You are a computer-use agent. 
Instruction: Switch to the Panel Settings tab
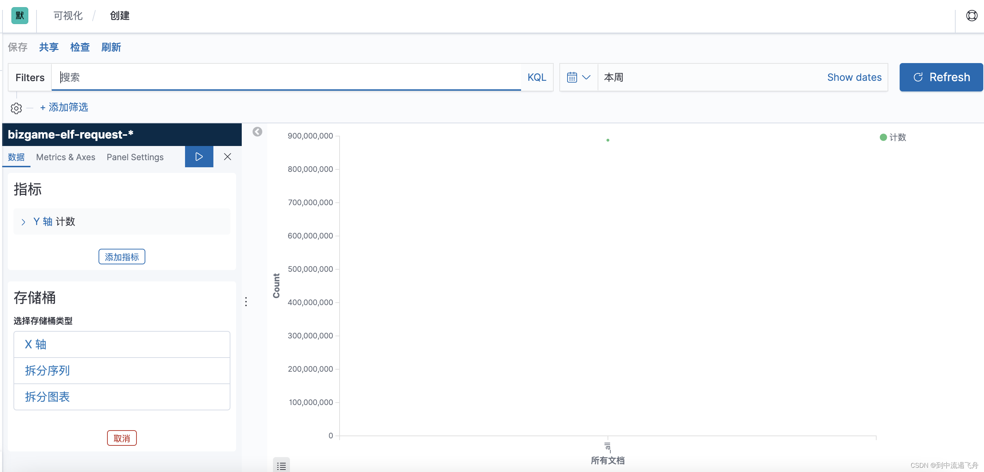[x=135, y=157]
